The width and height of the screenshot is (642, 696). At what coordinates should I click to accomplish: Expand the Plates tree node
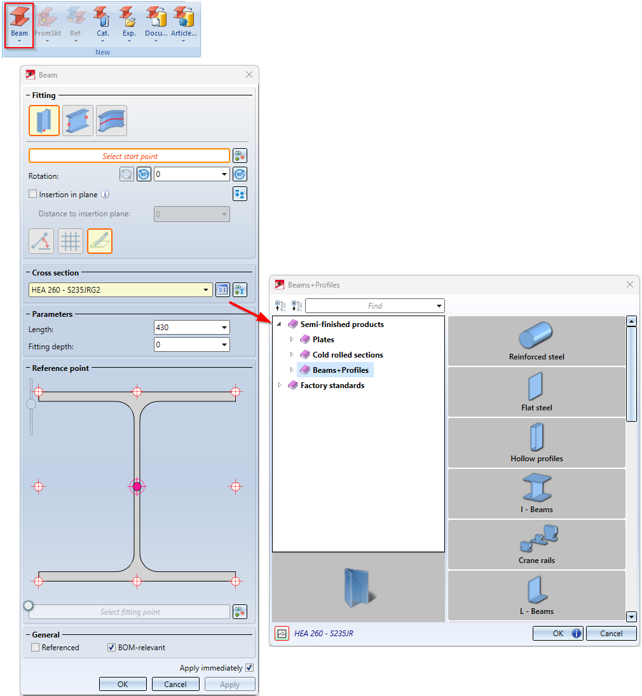[x=291, y=340]
